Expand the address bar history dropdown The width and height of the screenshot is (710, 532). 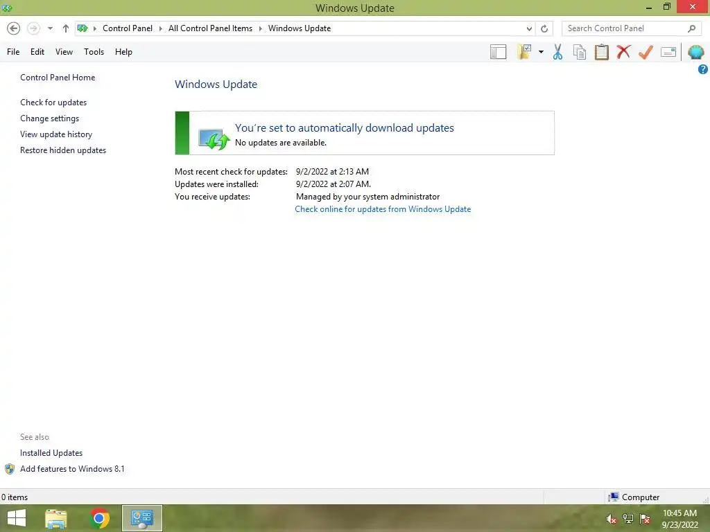pyautogui.click(x=529, y=28)
